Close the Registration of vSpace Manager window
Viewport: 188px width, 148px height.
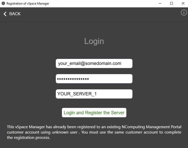183,3
